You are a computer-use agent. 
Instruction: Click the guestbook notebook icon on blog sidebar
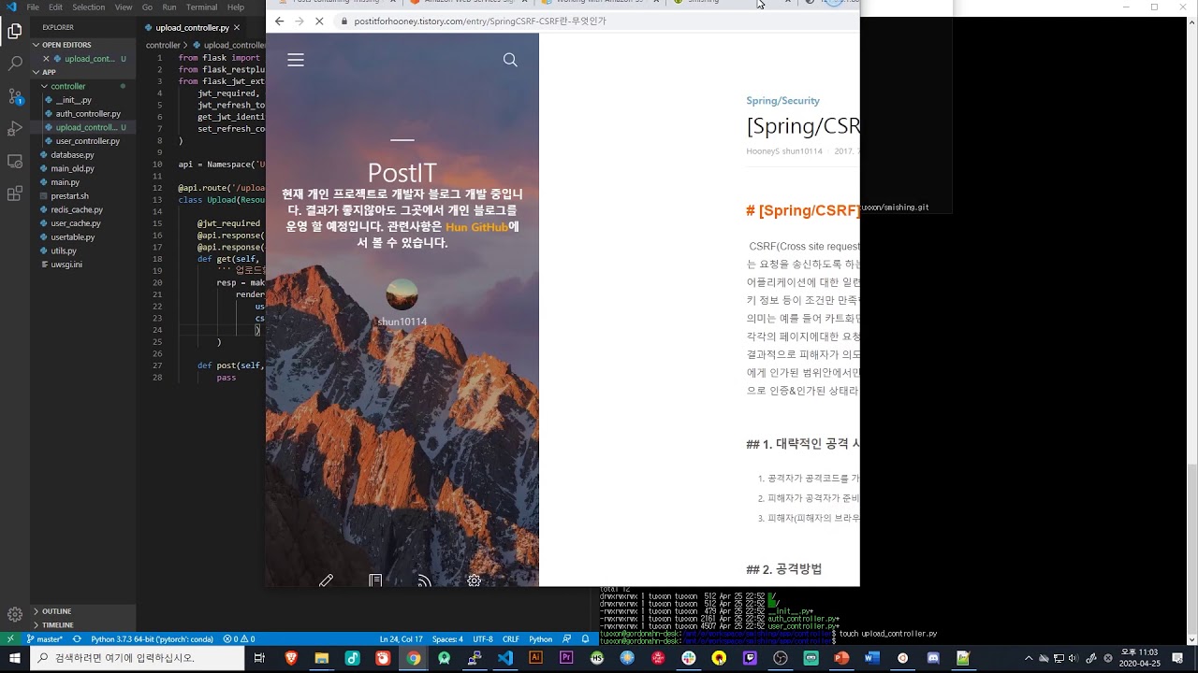coord(375,580)
